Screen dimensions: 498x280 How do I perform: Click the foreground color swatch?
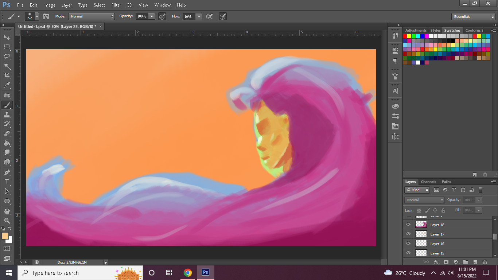(5, 236)
